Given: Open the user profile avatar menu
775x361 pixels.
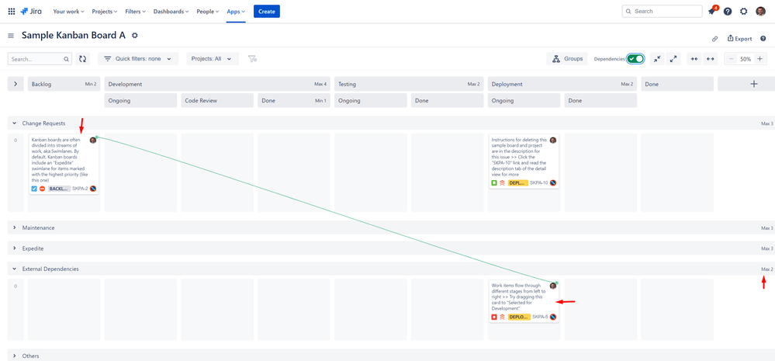Looking at the screenshot, I should (x=761, y=12).
